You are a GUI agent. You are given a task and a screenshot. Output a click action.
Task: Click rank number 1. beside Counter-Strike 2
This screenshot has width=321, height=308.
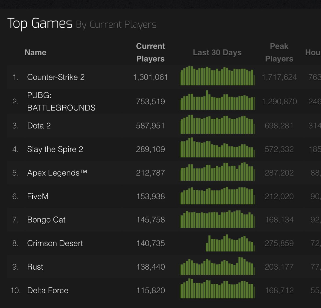click(x=16, y=77)
